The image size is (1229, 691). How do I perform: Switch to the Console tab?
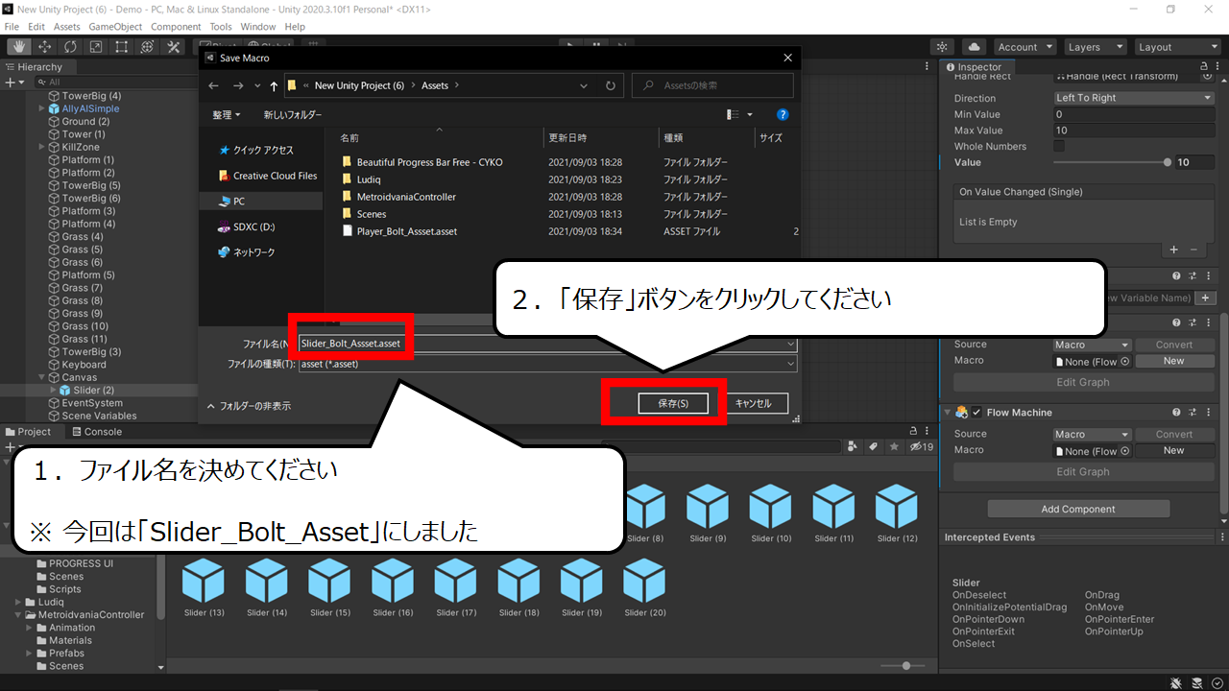pos(96,432)
